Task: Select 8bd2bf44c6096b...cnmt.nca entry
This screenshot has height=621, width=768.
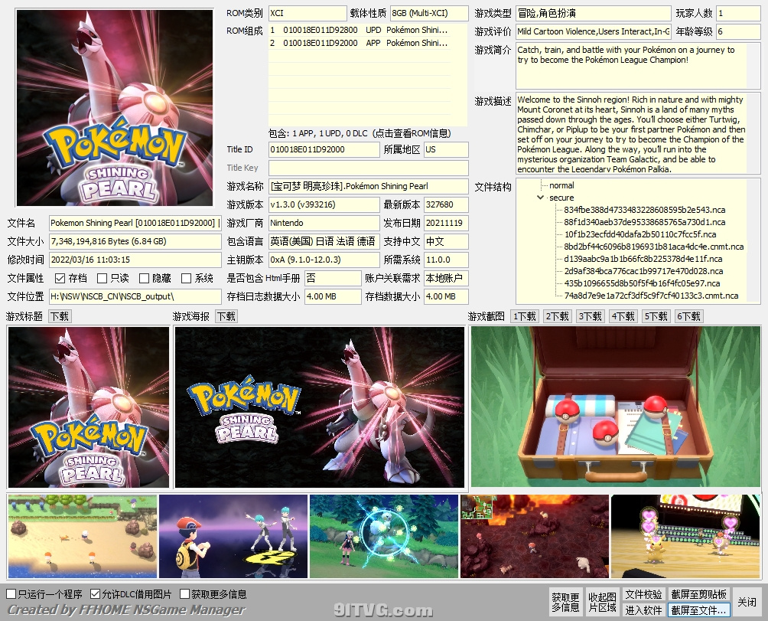Action: point(654,247)
